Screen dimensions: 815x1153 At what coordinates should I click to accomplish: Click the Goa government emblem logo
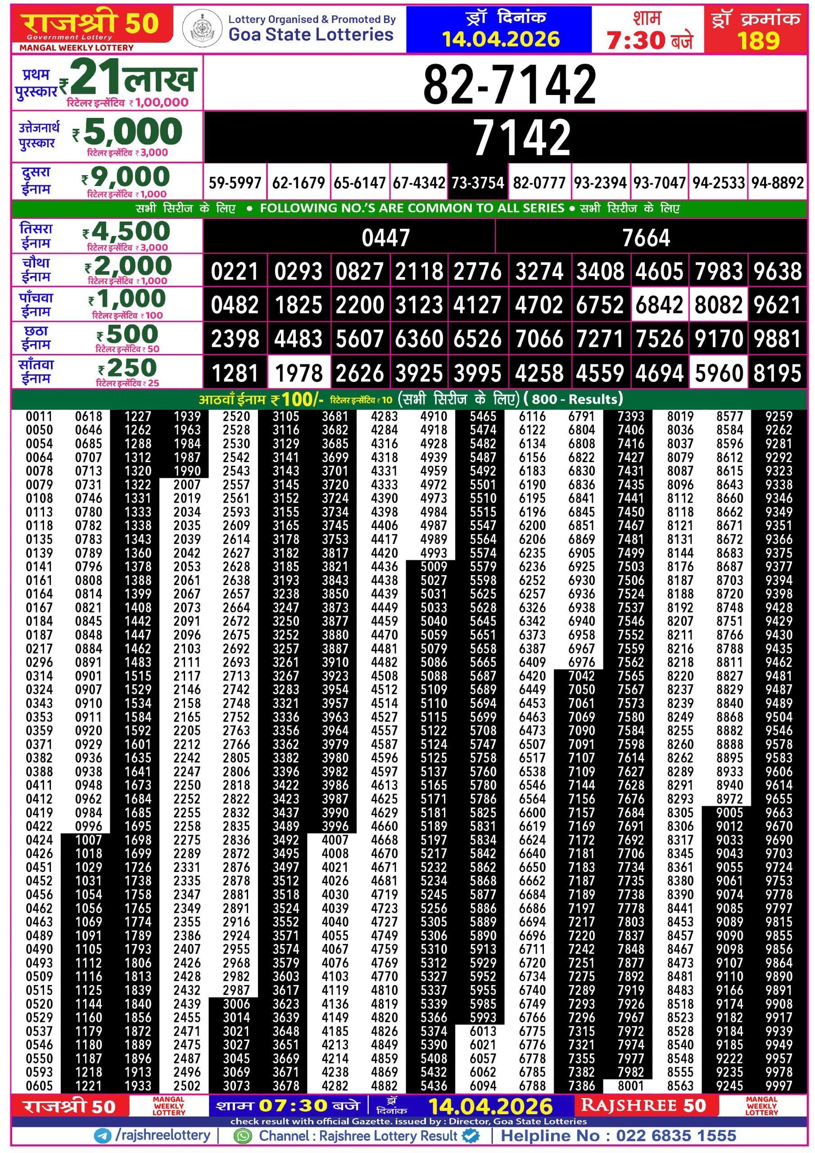pyautogui.click(x=201, y=28)
